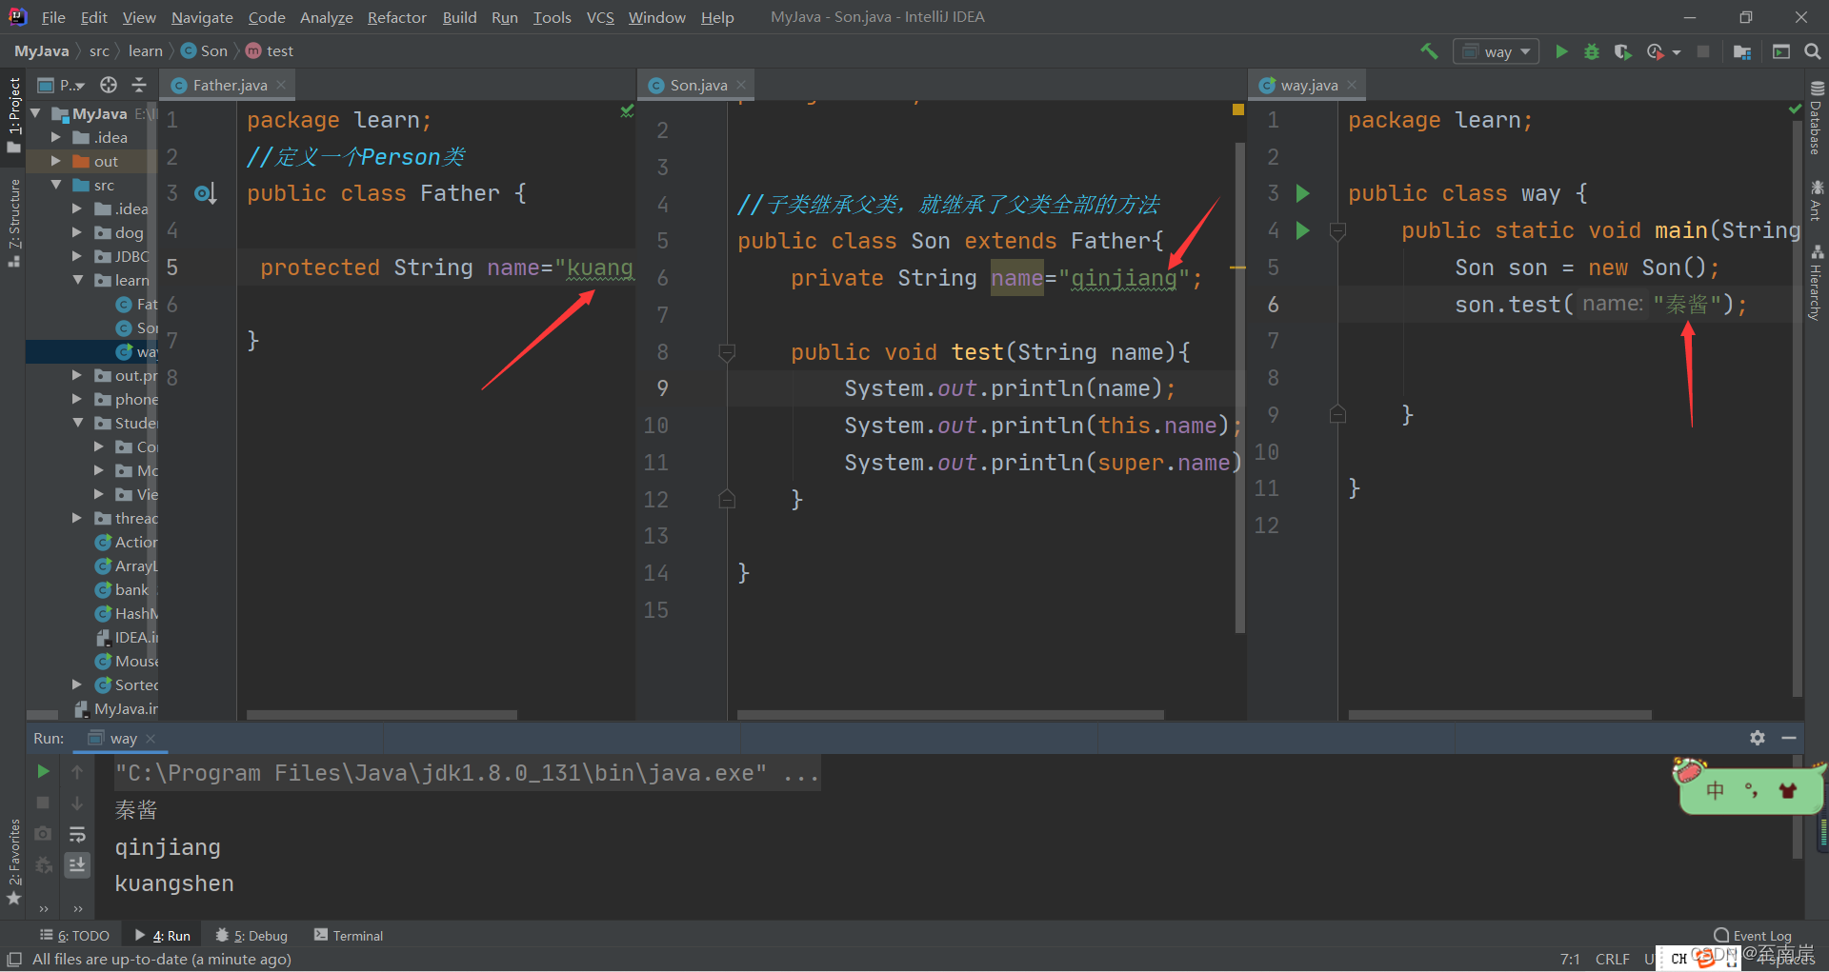1829x972 pixels.
Task: Select the bank class in project tree
Action: click(131, 589)
